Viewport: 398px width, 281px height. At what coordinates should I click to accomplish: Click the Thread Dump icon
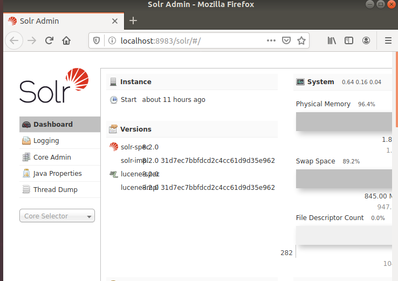pos(26,190)
